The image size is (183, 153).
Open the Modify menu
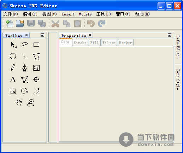tap(85, 14)
